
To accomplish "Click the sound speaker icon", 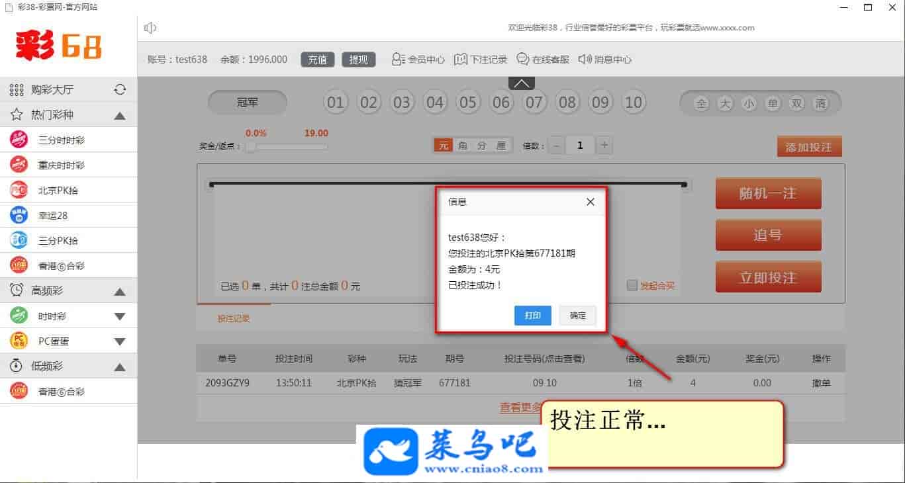I will pos(150,28).
